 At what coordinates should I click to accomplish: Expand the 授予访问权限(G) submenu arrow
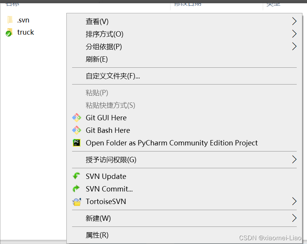tap(294, 159)
